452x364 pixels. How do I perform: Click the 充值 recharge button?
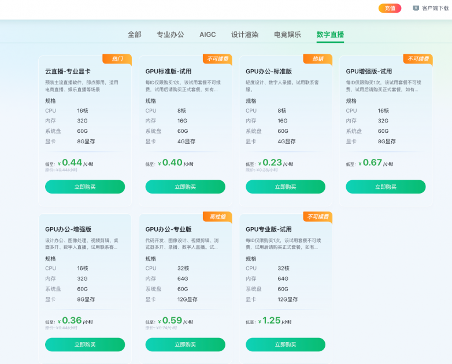pos(390,8)
